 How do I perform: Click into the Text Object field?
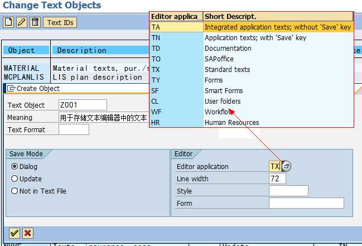83,105
